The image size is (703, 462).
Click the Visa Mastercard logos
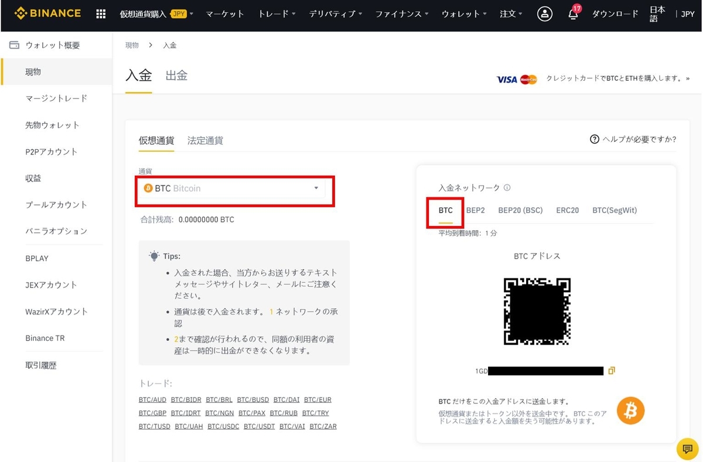point(517,79)
